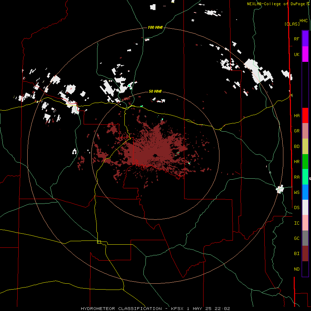Click the radar site center dark spot
This screenshot has height=311, width=311.
pos(155,155)
